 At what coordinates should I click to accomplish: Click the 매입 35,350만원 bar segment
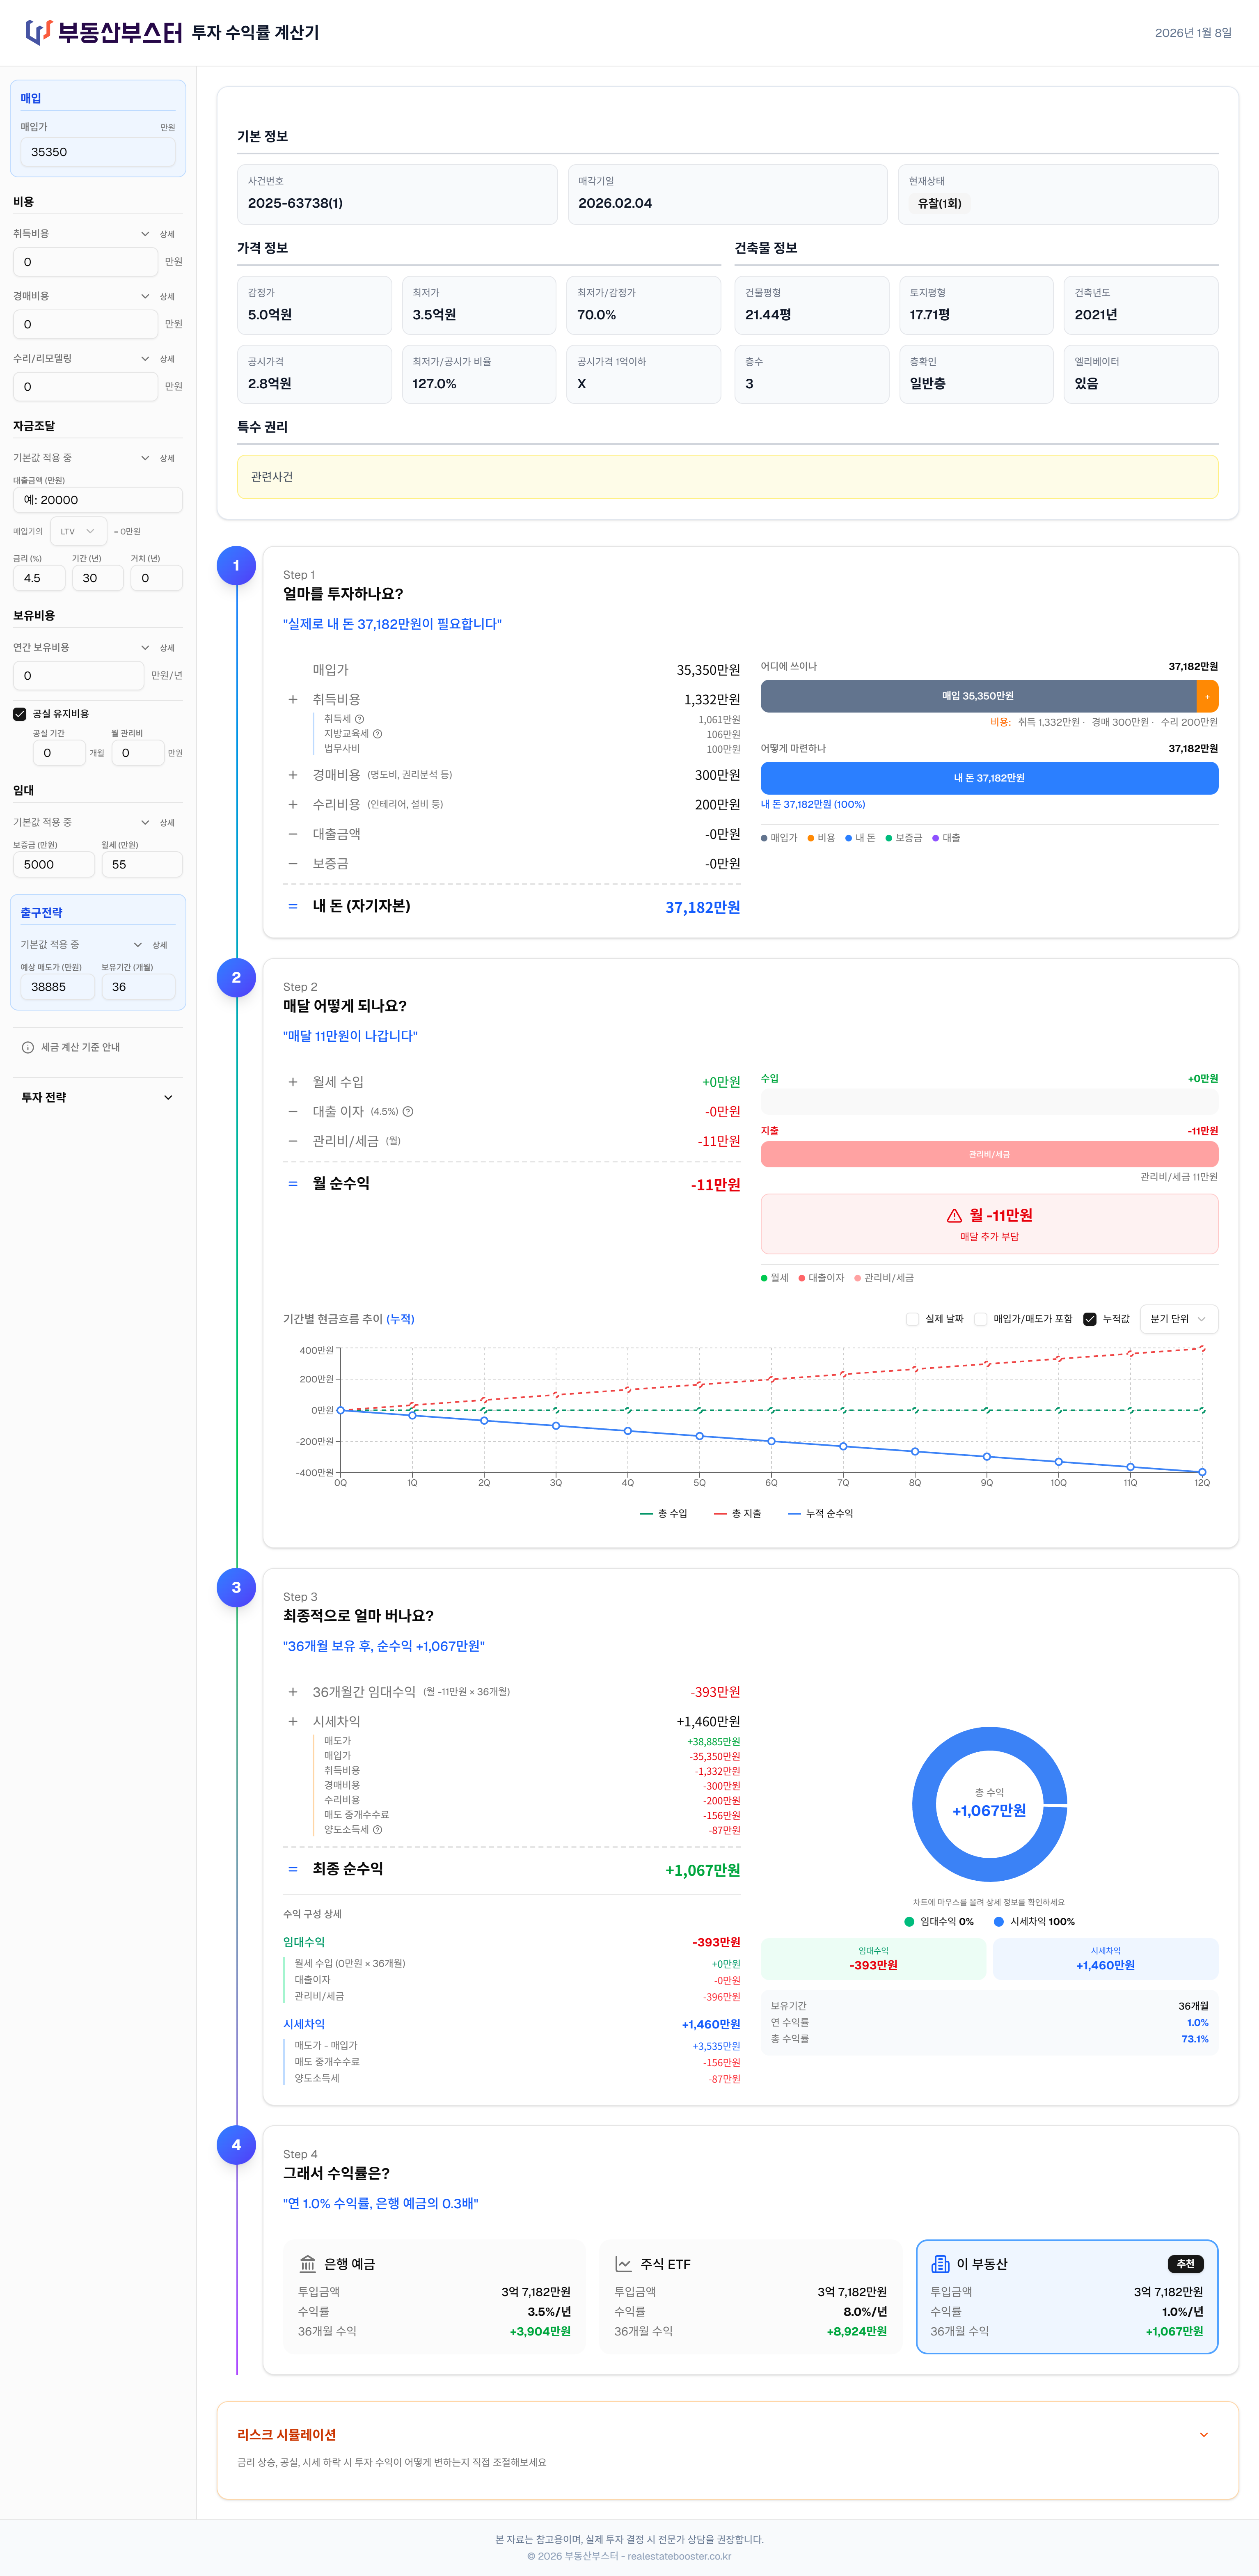coord(977,696)
